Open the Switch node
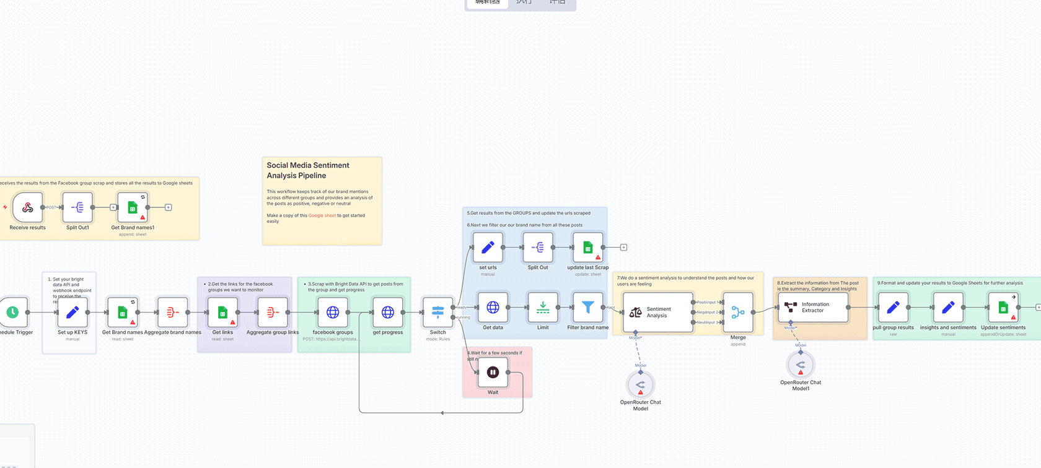 pos(438,313)
